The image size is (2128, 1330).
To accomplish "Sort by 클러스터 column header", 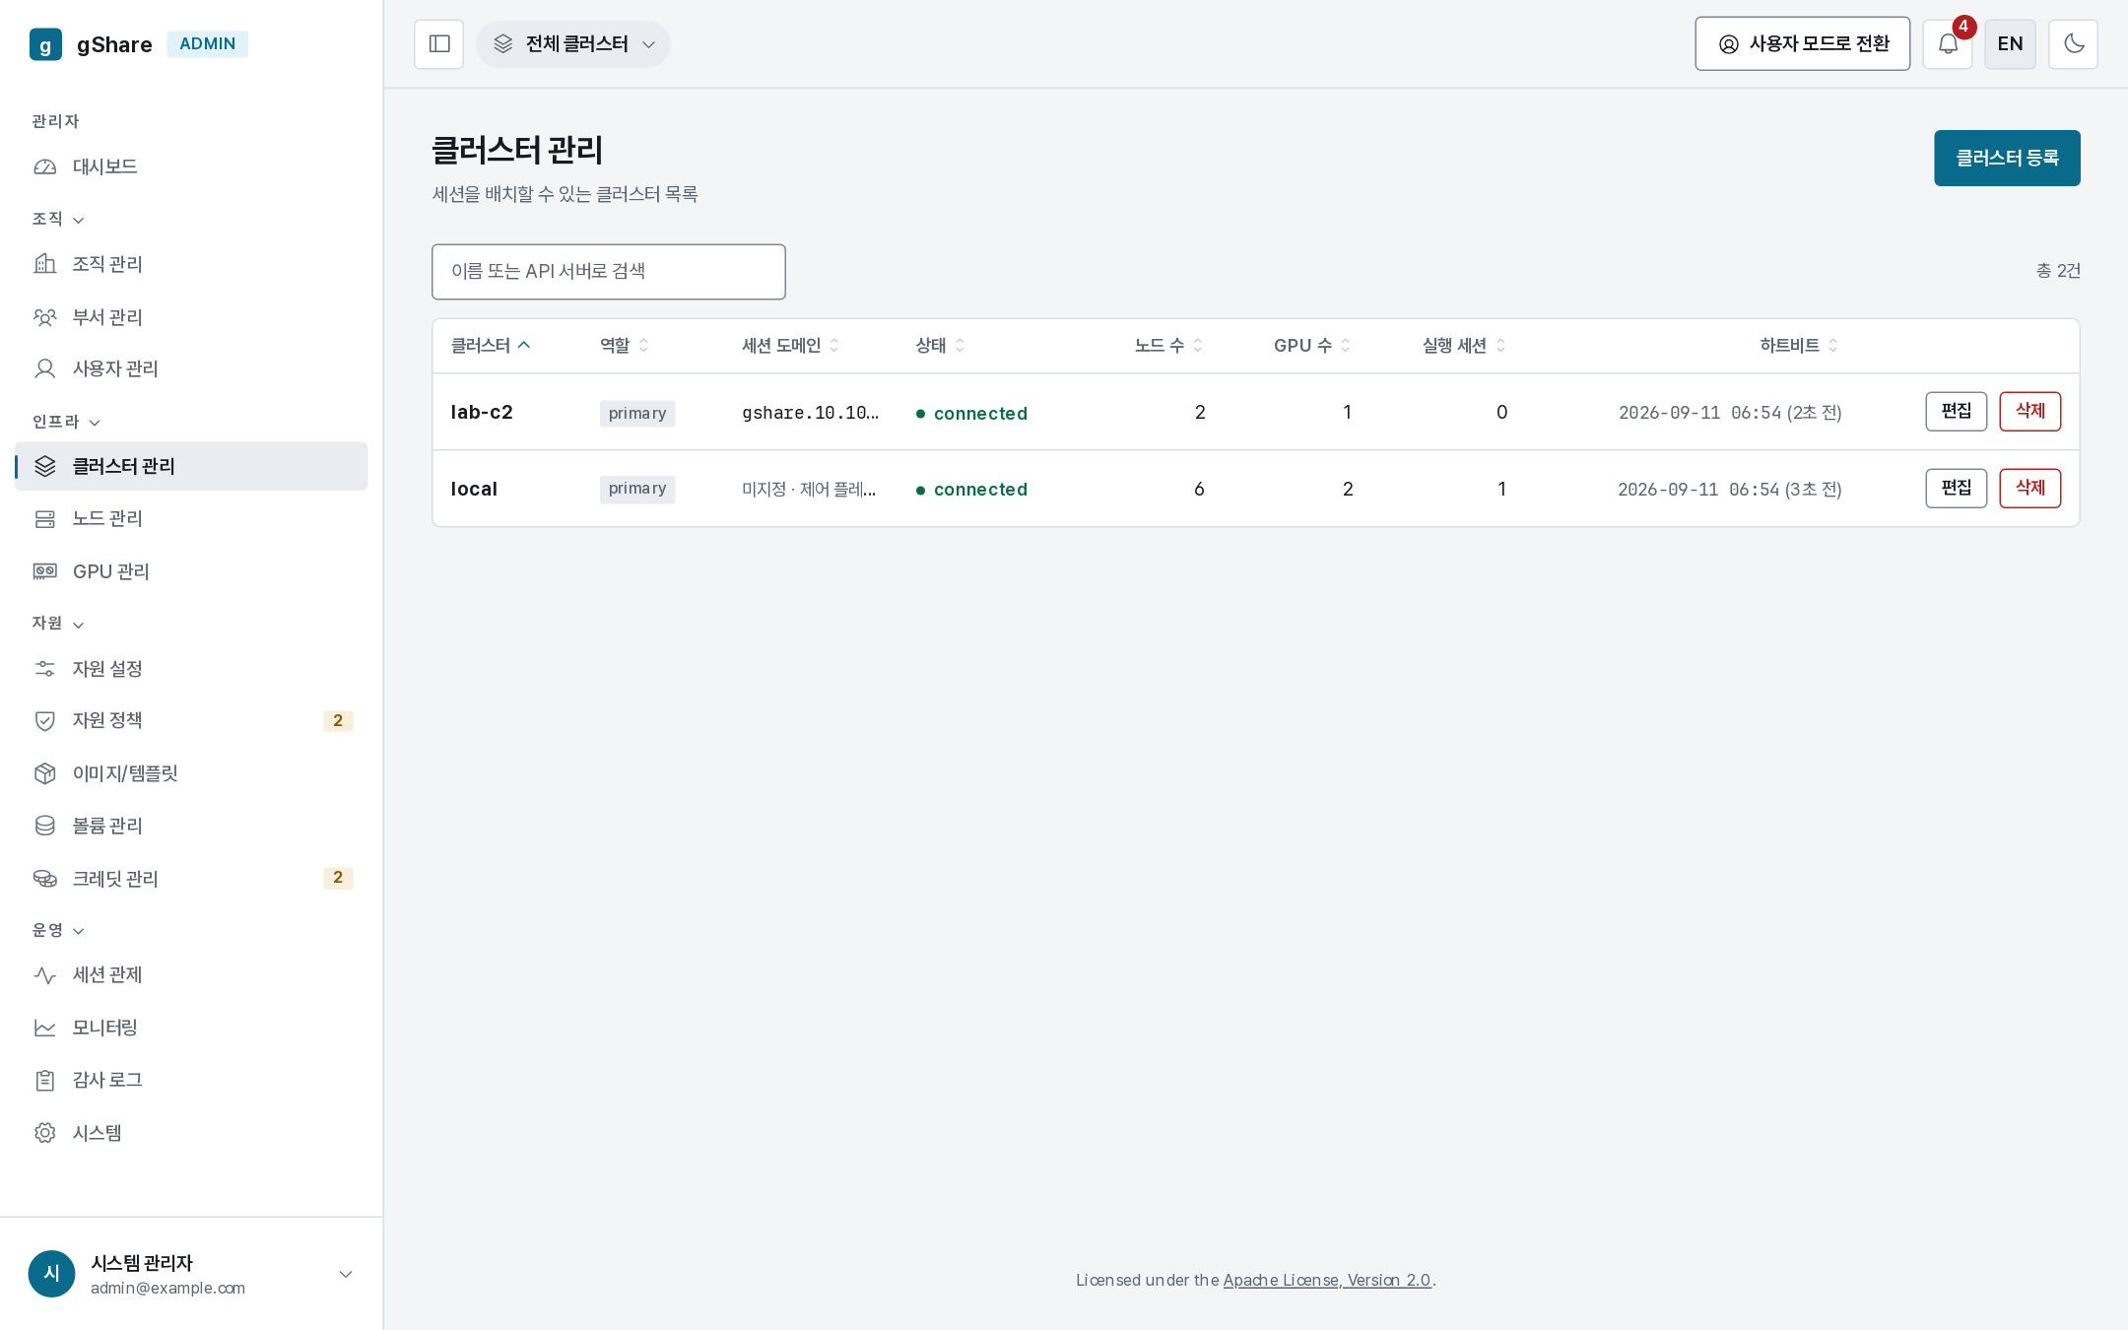I will (491, 346).
